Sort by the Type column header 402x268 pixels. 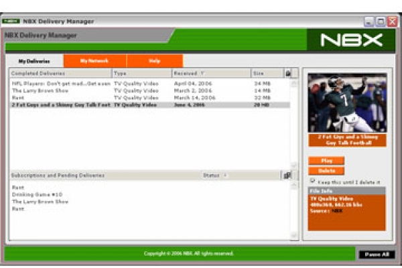coord(142,73)
